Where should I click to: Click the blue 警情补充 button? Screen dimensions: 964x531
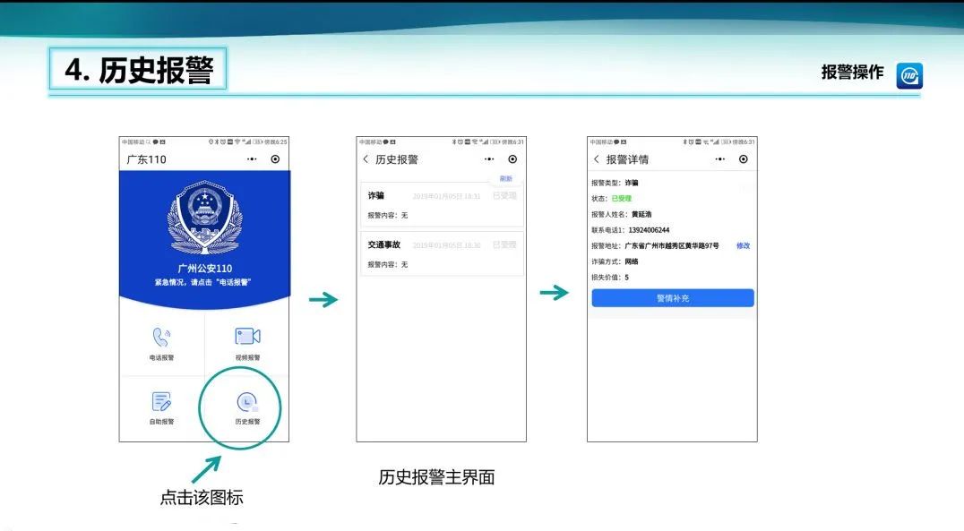coord(672,298)
